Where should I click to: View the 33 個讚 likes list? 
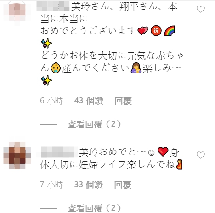tap(89, 185)
